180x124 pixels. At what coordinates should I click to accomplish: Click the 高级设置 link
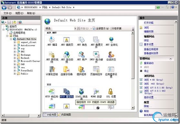pyautogui.click(x=150, y=97)
